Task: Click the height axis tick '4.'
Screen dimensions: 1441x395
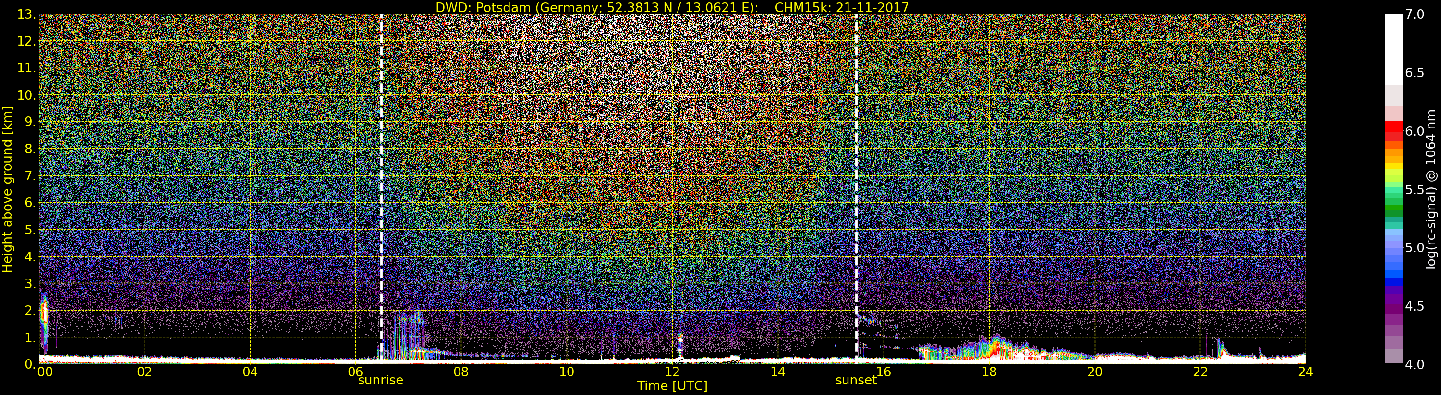Action: [30, 256]
